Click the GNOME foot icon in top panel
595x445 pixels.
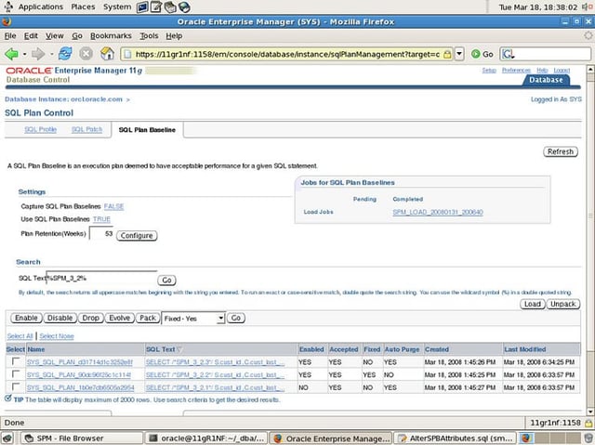[x=8, y=7]
